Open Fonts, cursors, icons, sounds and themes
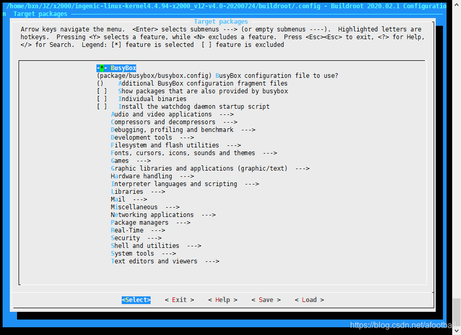This screenshot has height=335, width=461. [194, 153]
